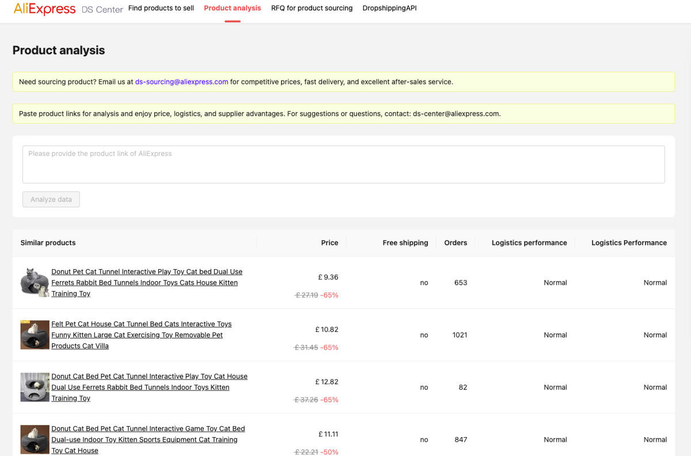The width and height of the screenshot is (691, 456).
Task: Click the 'Logistics performance' lowercase column header
Action: point(529,243)
